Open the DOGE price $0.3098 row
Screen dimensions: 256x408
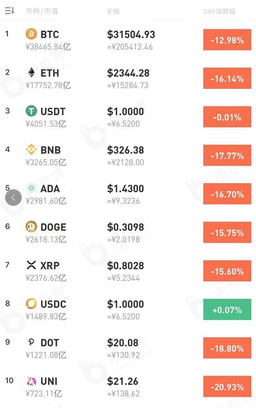click(x=128, y=232)
